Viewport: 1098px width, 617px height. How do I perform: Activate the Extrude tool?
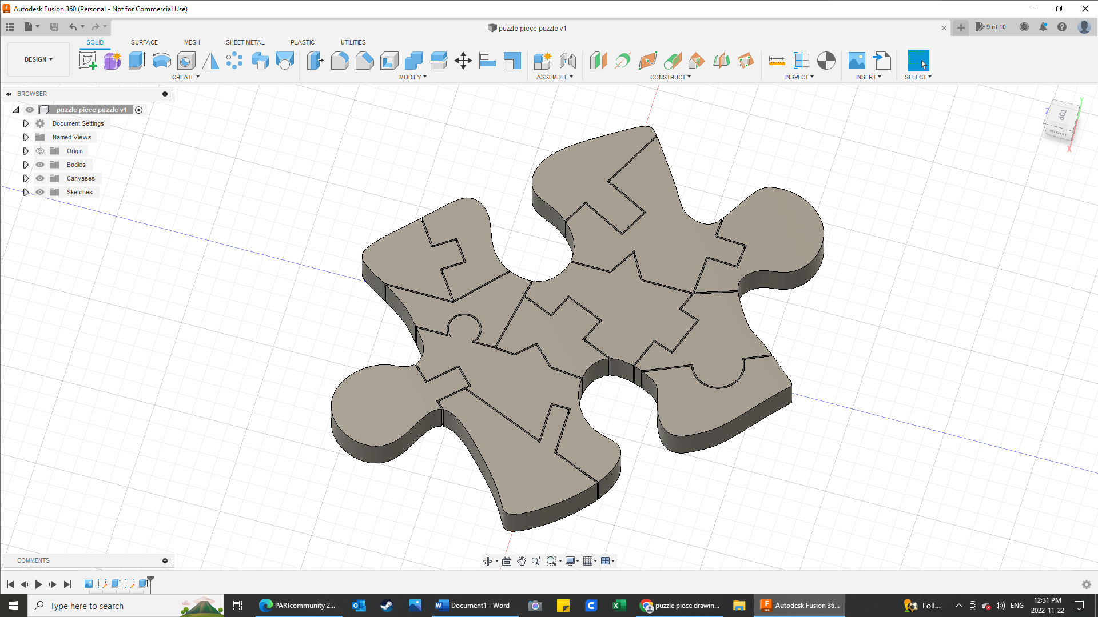pos(136,60)
